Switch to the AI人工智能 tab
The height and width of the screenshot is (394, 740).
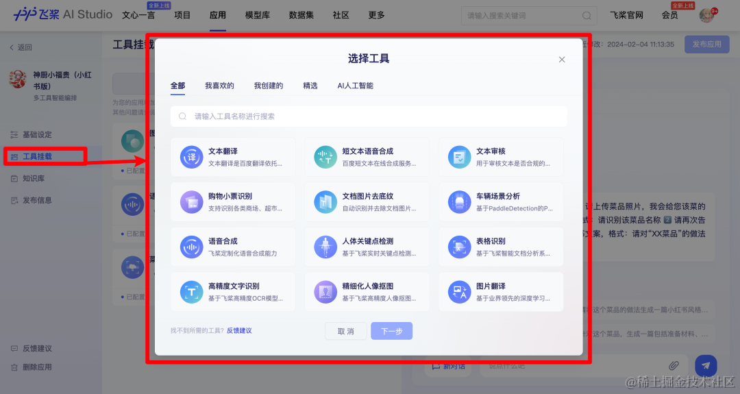[356, 86]
